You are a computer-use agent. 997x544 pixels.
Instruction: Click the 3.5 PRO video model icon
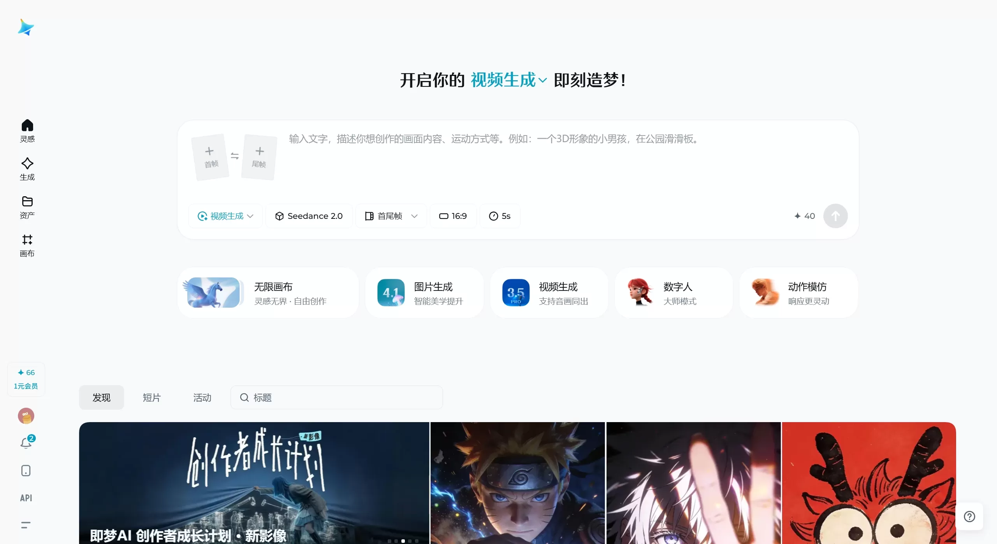[516, 292]
